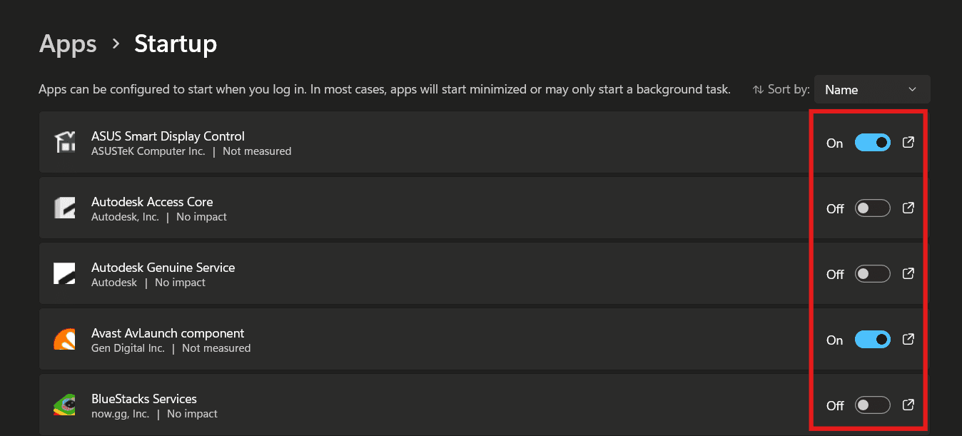Turn on Autodesk Genuine Service toggle
Image resolution: width=962 pixels, height=436 pixels.
click(x=873, y=274)
